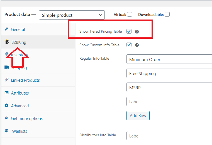Click the Add Row button

138,116
